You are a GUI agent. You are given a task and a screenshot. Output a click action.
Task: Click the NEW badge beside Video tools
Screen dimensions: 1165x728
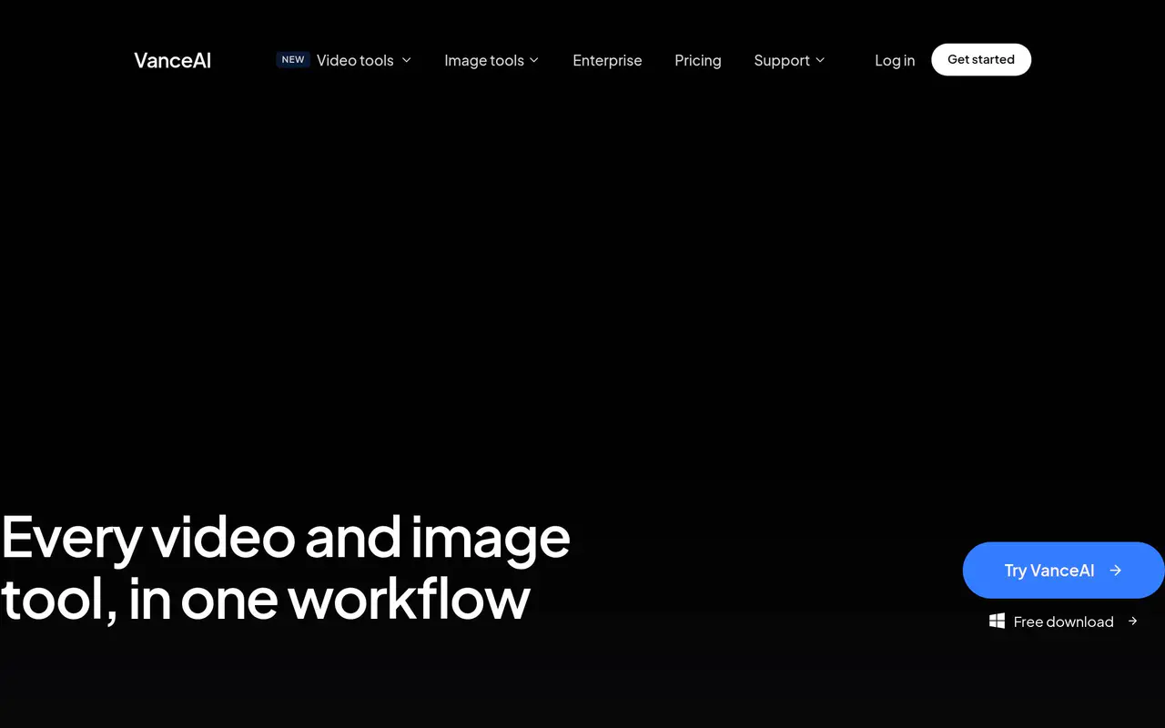click(x=293, y=60)
